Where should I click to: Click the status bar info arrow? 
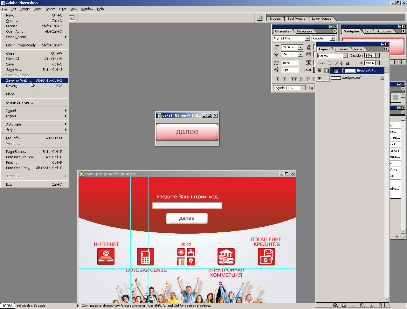tap(77, 306)
